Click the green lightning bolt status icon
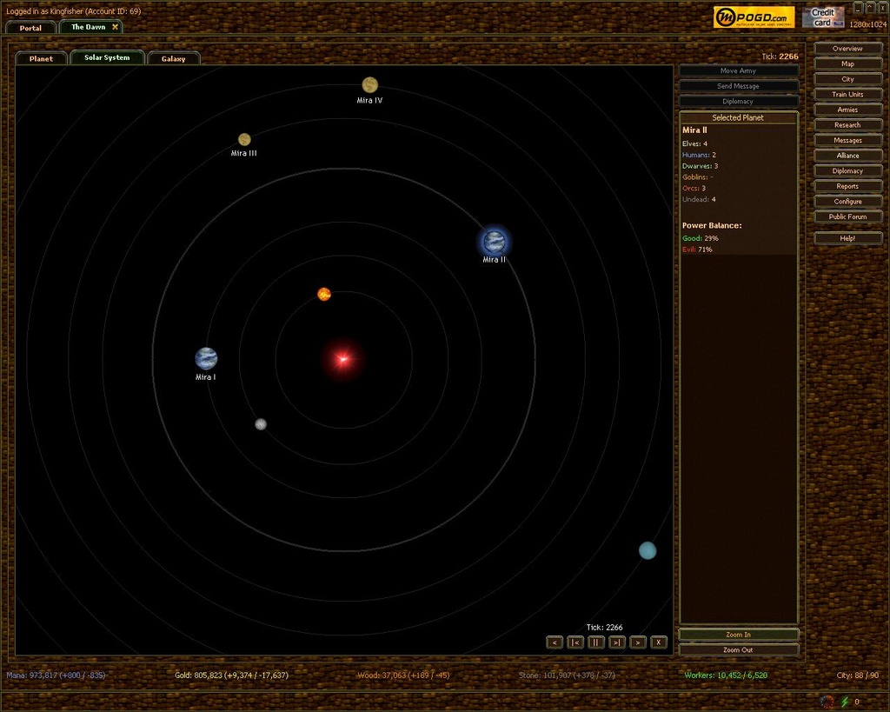 pos(844,701)
